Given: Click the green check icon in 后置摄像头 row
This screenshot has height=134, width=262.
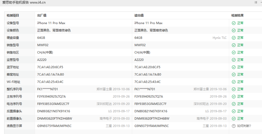Looking at the screenshot, I should (x=233, y=111).
